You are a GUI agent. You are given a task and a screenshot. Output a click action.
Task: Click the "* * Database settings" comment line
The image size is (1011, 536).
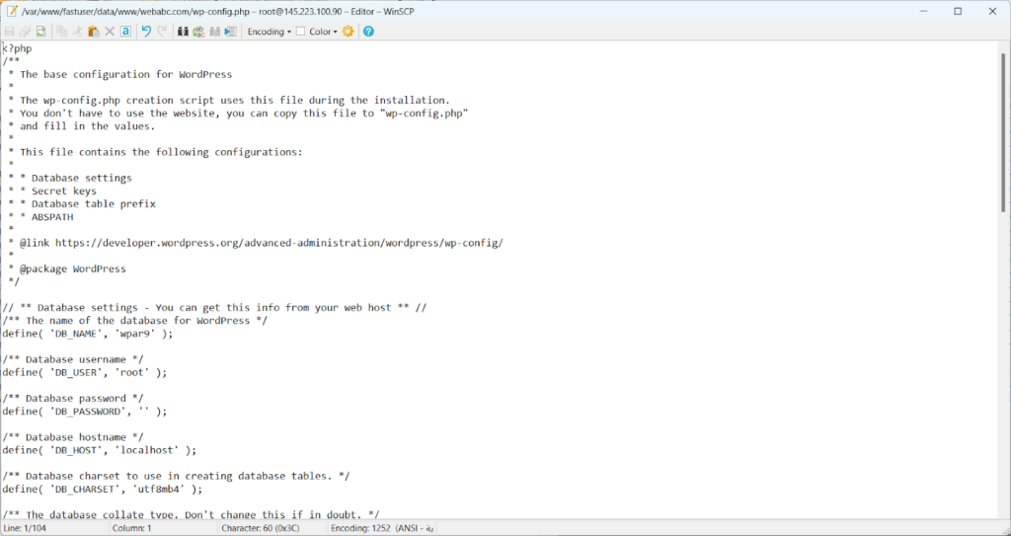70,178
